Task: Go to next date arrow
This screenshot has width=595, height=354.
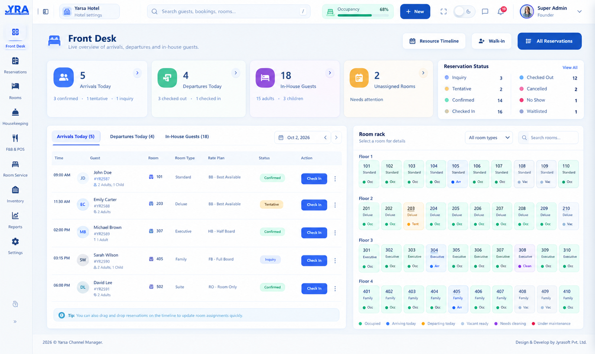Action: coord(336,138)
